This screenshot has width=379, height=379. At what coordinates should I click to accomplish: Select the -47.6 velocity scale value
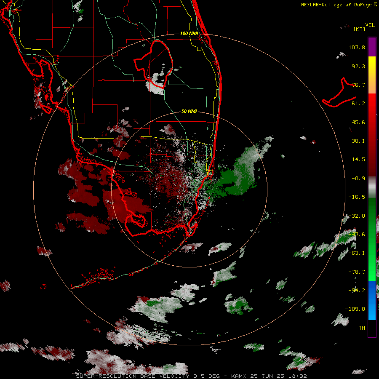click(357, 235)
